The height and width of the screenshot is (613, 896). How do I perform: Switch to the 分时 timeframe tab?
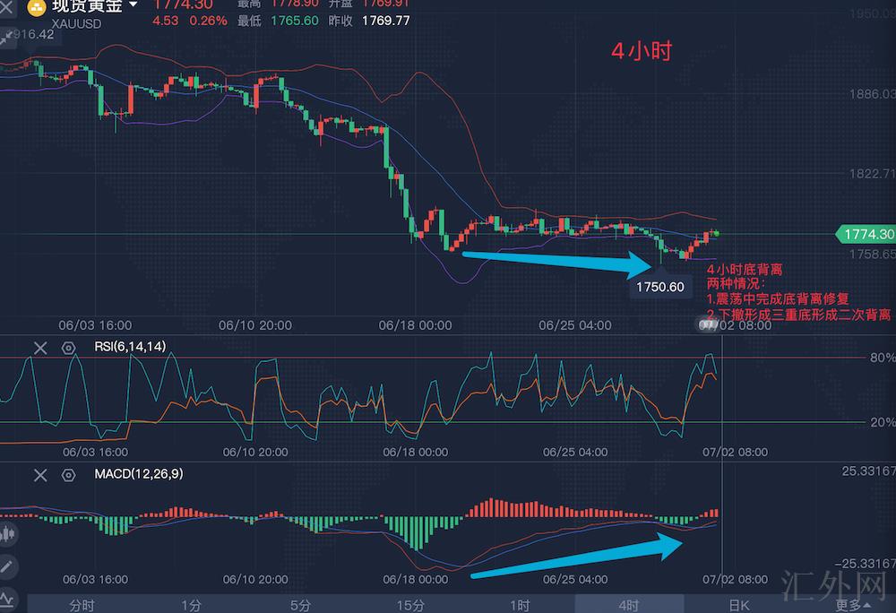pyautogui.click(x=82, y=605)
